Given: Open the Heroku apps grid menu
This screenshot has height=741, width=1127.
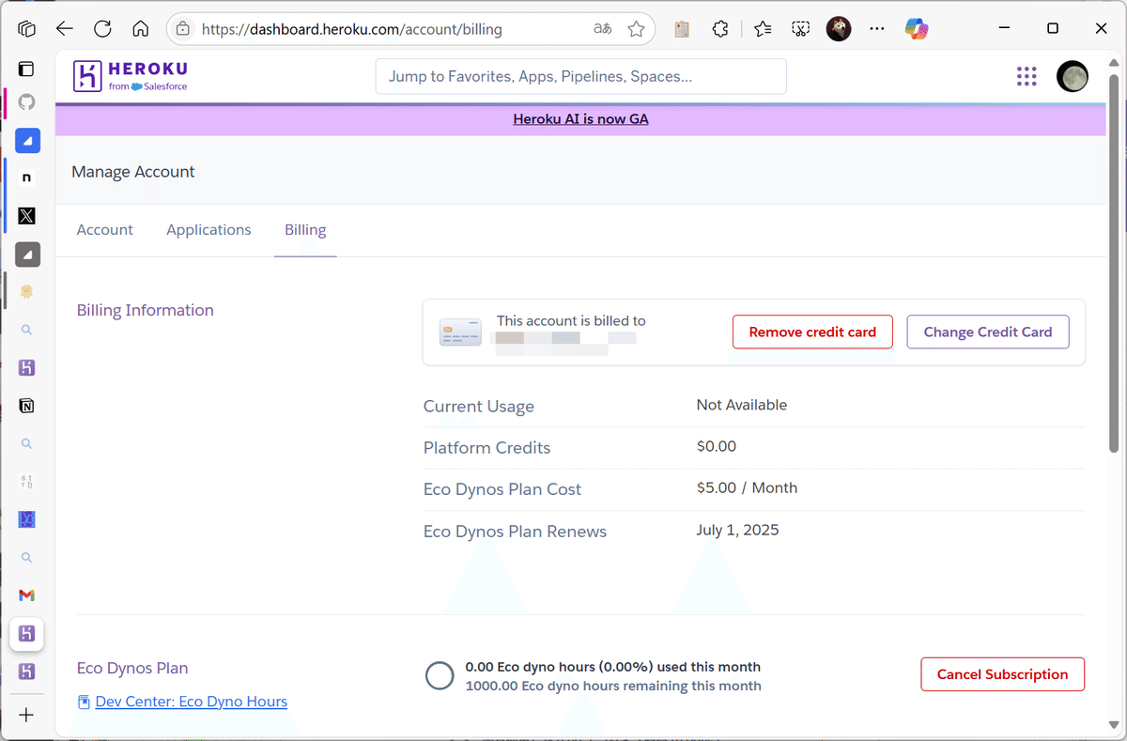Looking at the screenshot, I should coord(1027,76).
